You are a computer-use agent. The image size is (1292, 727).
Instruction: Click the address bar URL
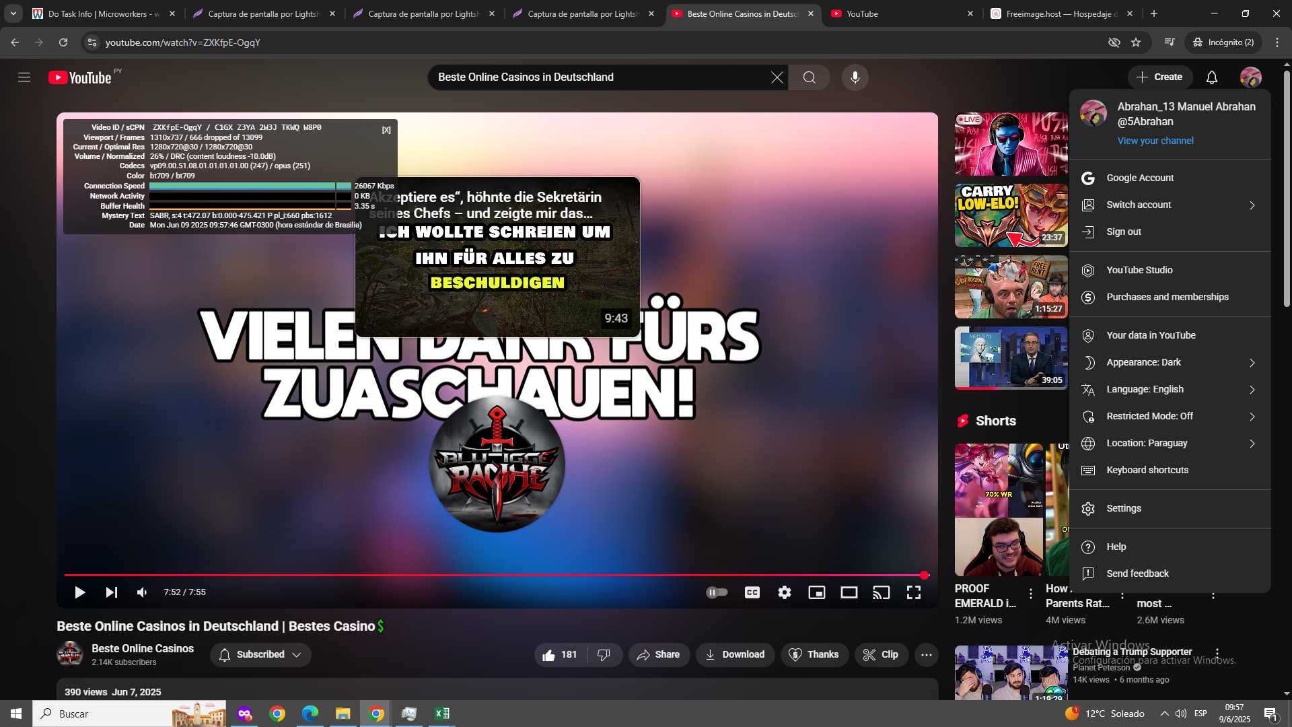point(182,42)
